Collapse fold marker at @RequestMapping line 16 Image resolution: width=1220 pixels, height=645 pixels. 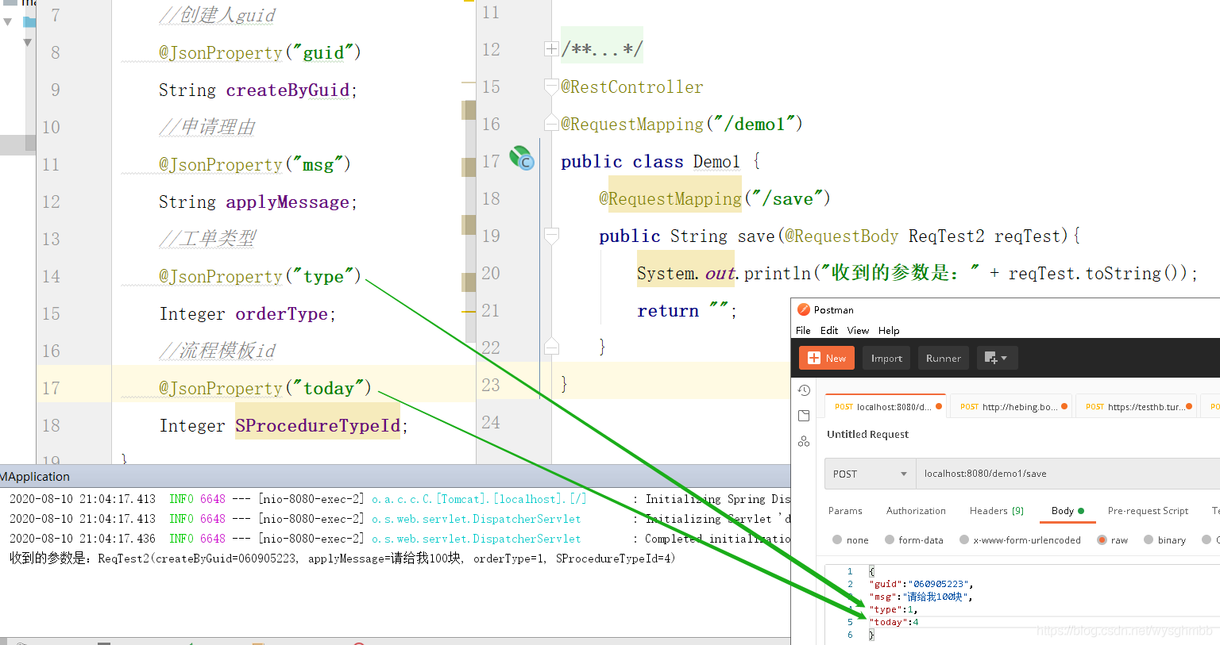click(x=551, y=123)
